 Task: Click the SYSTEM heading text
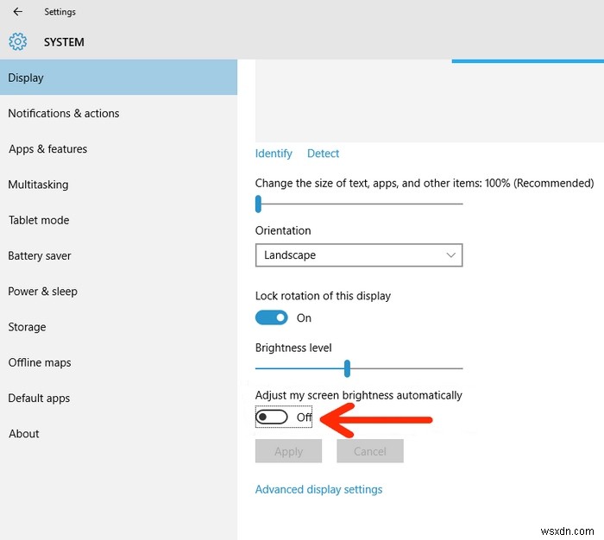[x=64, y=42]
